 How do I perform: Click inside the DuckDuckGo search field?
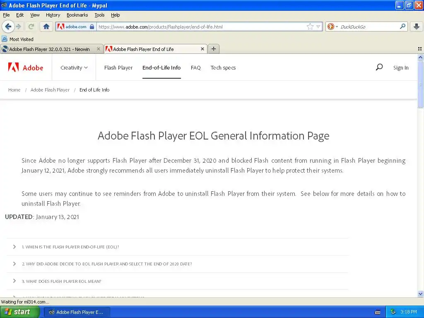pyautogui.click(x=369, y=26)
